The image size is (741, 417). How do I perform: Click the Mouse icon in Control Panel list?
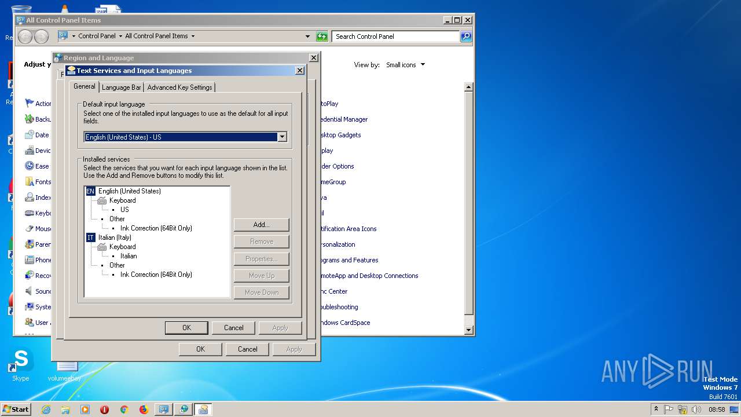(30, 229)
